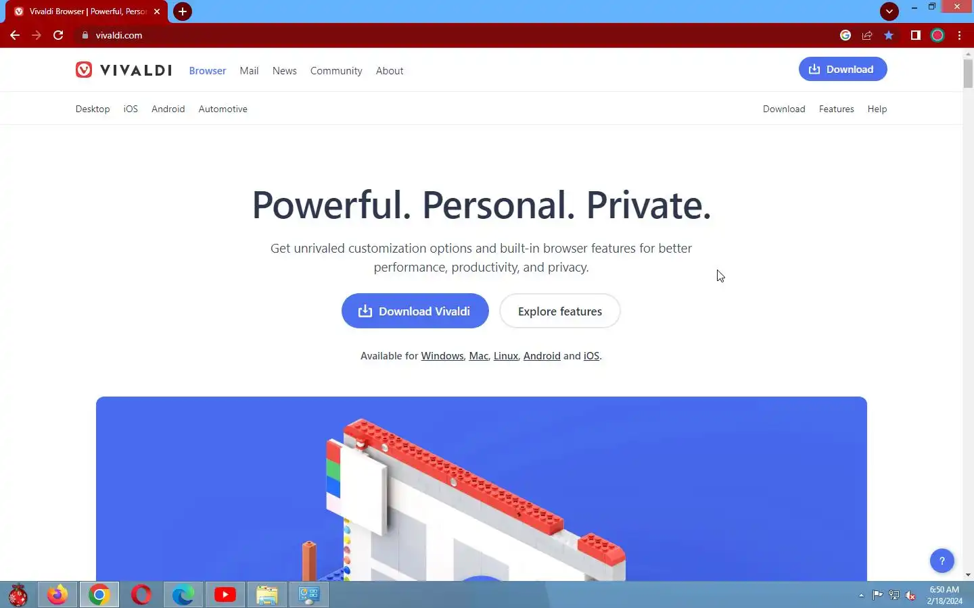Open the side panel icon

915,35
